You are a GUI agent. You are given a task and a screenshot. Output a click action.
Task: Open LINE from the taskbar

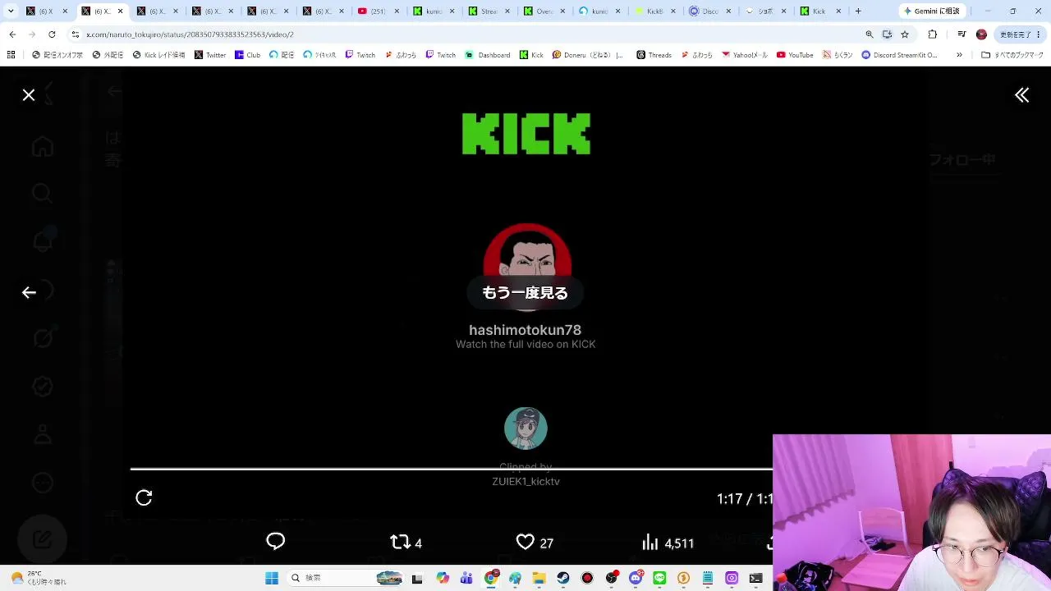[659, 579]
